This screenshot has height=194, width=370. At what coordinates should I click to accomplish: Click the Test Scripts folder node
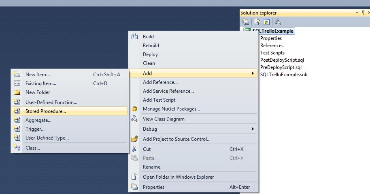click(x=272, y=53)
